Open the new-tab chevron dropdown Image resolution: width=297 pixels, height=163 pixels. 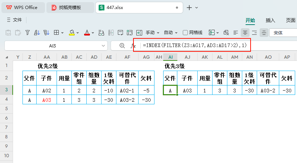click(x=197, y=8)
